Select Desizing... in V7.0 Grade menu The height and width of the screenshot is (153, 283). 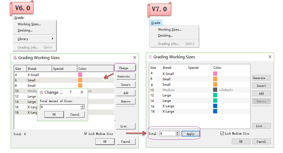165,35
